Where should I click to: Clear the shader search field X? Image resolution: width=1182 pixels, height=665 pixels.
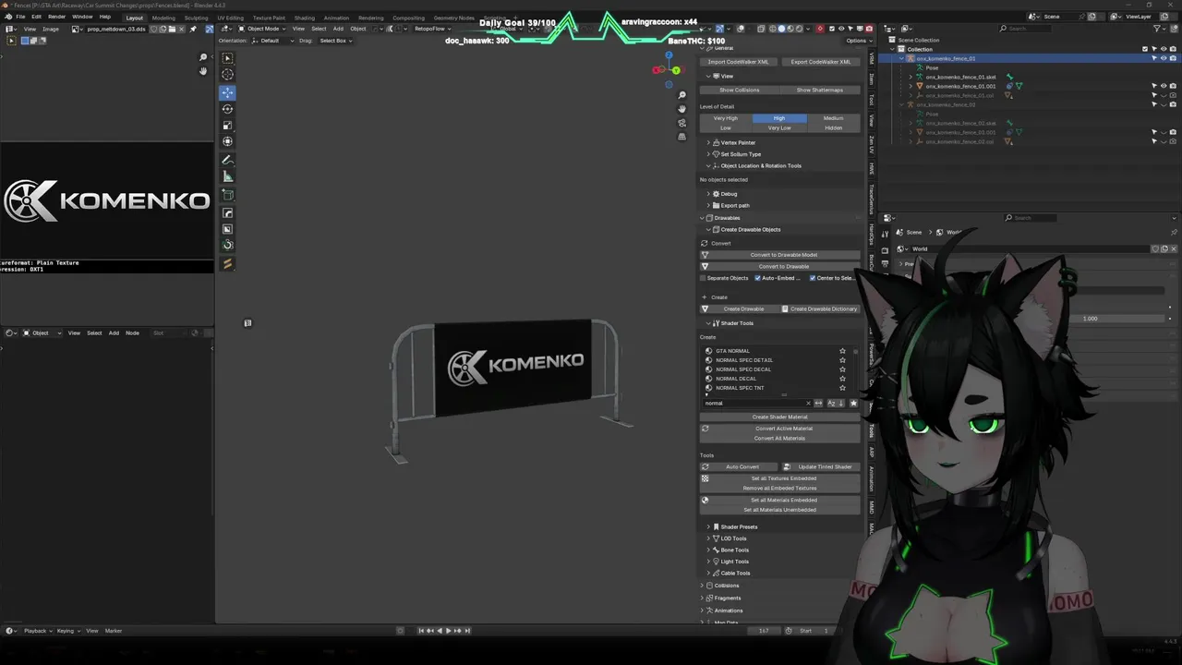pyautogui.click(x=808, y=404)
